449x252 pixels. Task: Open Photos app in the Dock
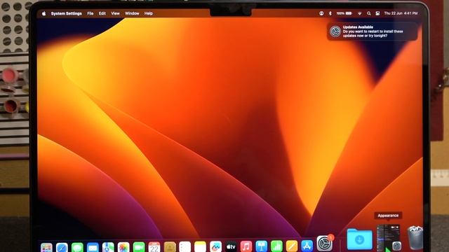coord(123,247)
